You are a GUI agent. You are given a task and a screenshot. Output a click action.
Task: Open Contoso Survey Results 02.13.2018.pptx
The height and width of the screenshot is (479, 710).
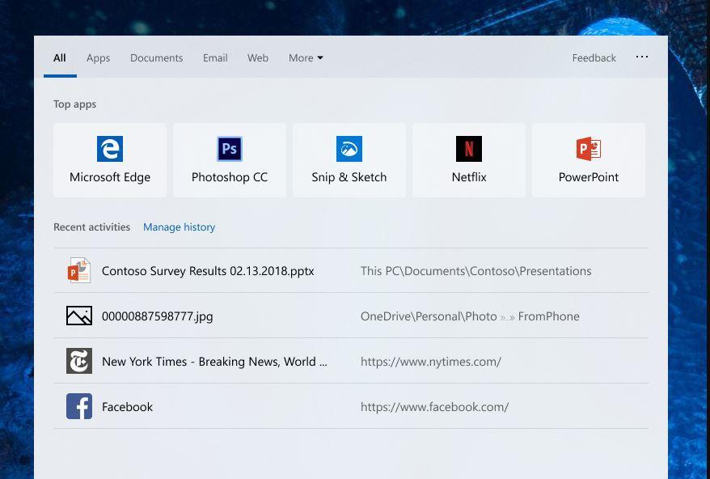pyautogui.click(x=208, y=271)
